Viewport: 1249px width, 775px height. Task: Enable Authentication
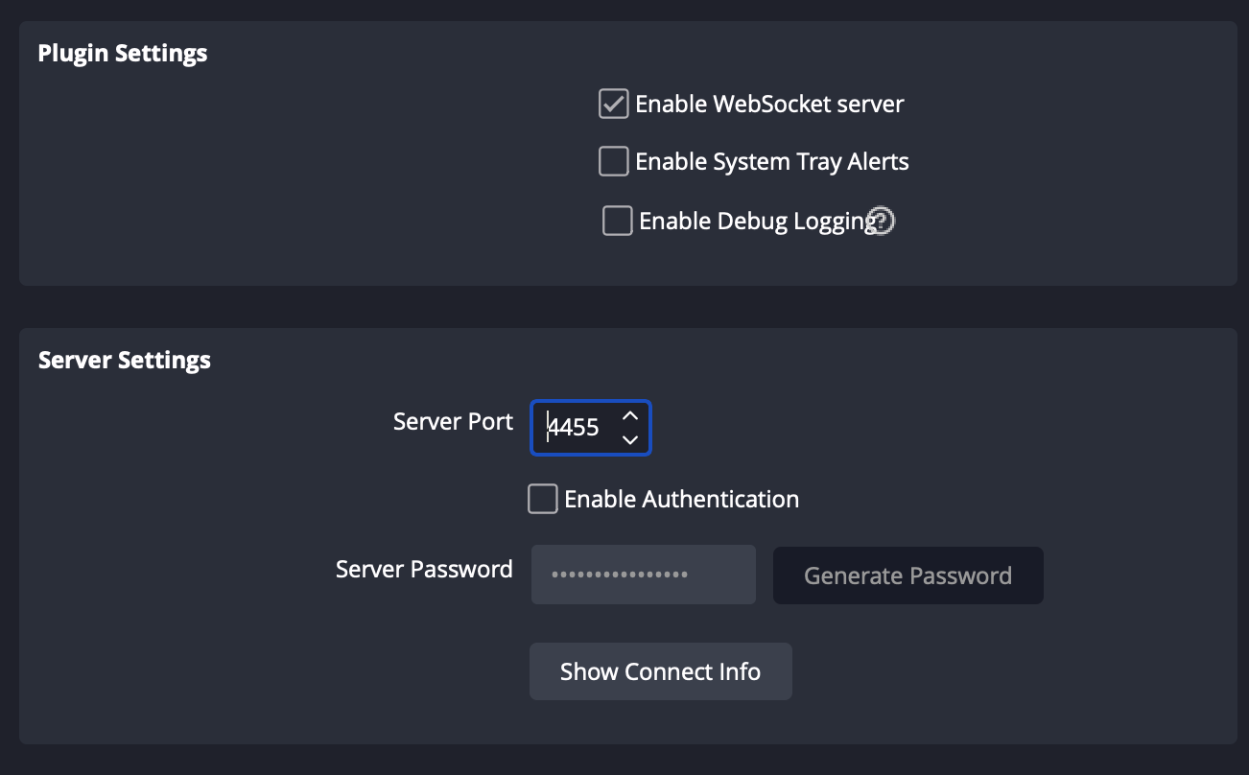tap(543, 499)
